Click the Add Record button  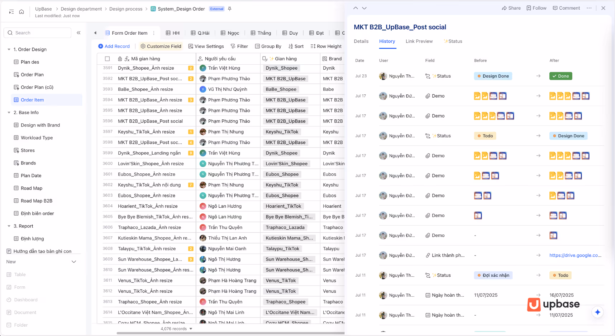pyautogui.click(x=114, y=46)
